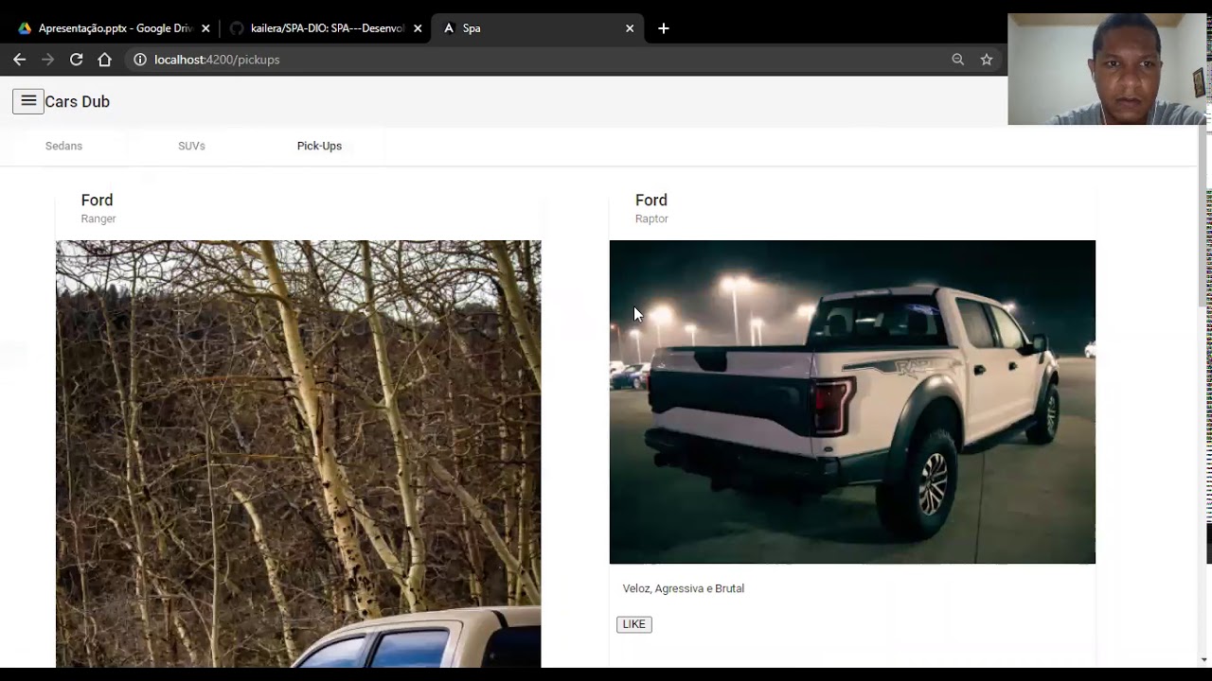Close the Spa tab

click(x=630, y=28)
